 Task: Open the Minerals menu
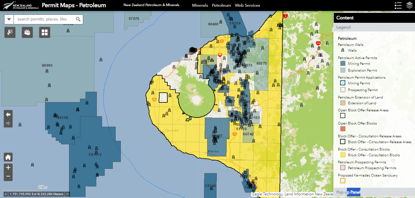[x=200, y=5]
